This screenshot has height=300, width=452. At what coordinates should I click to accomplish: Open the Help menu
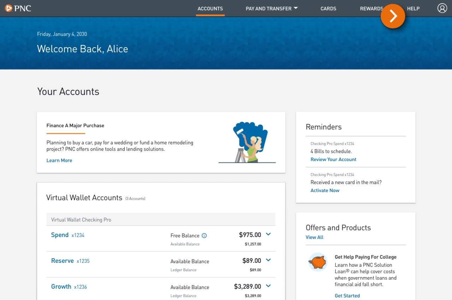tap(413, 8)
